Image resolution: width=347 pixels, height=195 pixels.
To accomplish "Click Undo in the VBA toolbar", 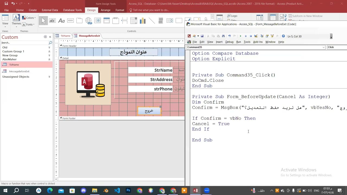I will click(229, 36).
